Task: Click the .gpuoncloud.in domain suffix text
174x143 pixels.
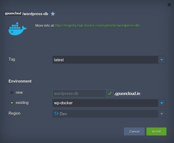Action: (127, 94)
